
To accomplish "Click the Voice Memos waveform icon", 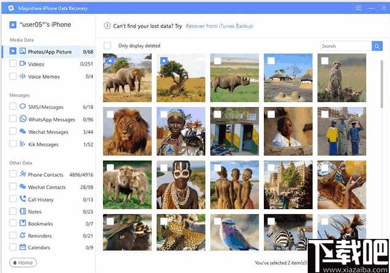I will [23, 77].
